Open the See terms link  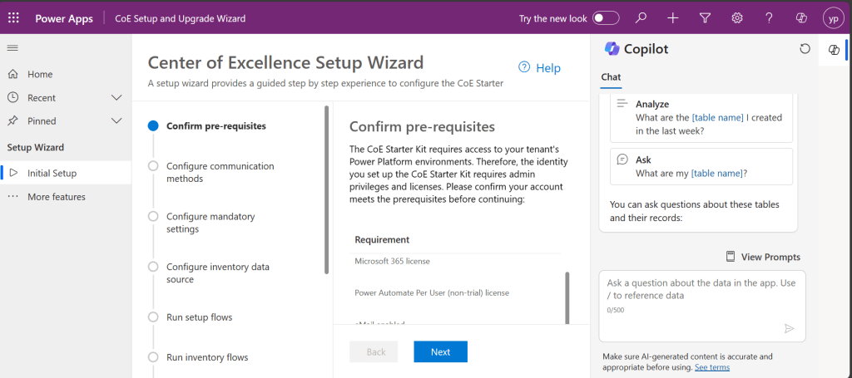(x=712, y=367)
